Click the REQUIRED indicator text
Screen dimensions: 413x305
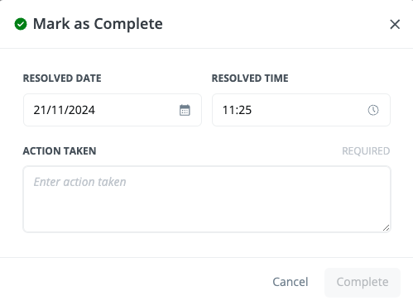(366, 151)
